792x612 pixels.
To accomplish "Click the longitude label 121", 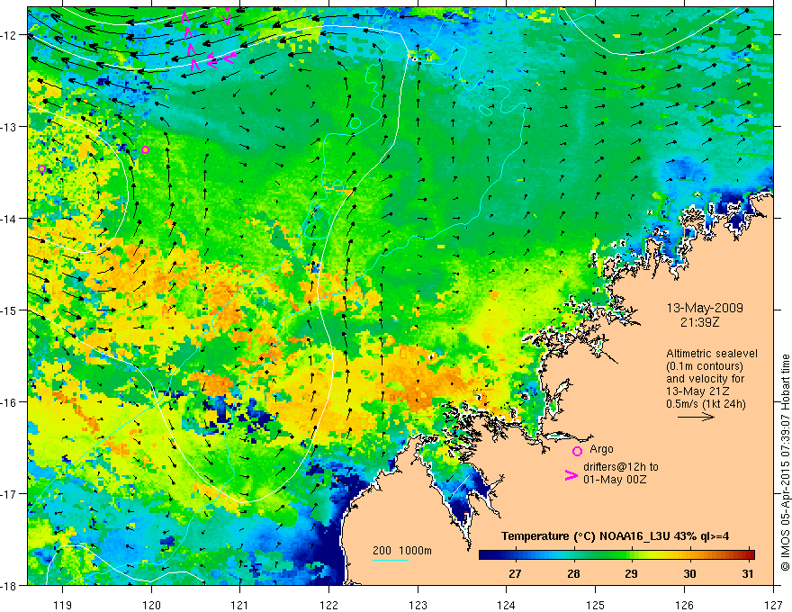I will coord(240,605).
